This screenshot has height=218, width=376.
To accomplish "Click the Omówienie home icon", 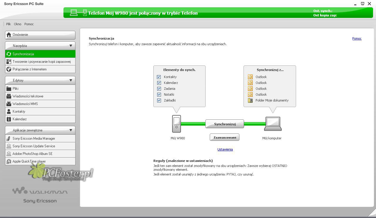I will [x=9, y=35].
